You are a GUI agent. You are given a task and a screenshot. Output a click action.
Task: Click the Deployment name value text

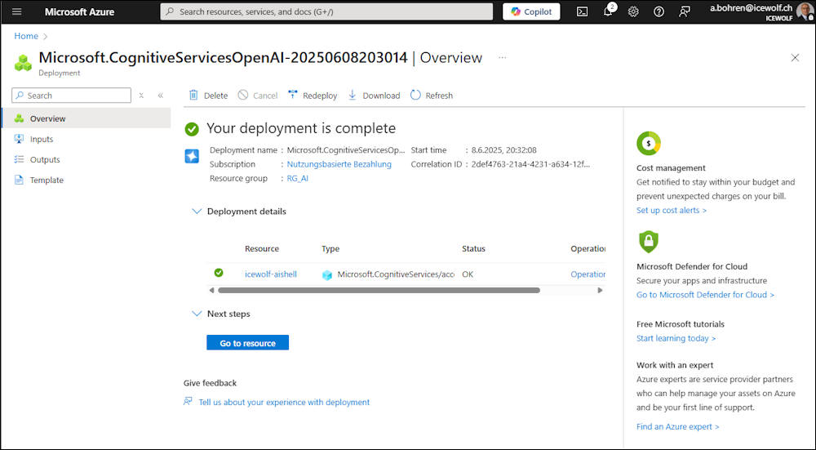pyautogui.click(x=345, y=150)
